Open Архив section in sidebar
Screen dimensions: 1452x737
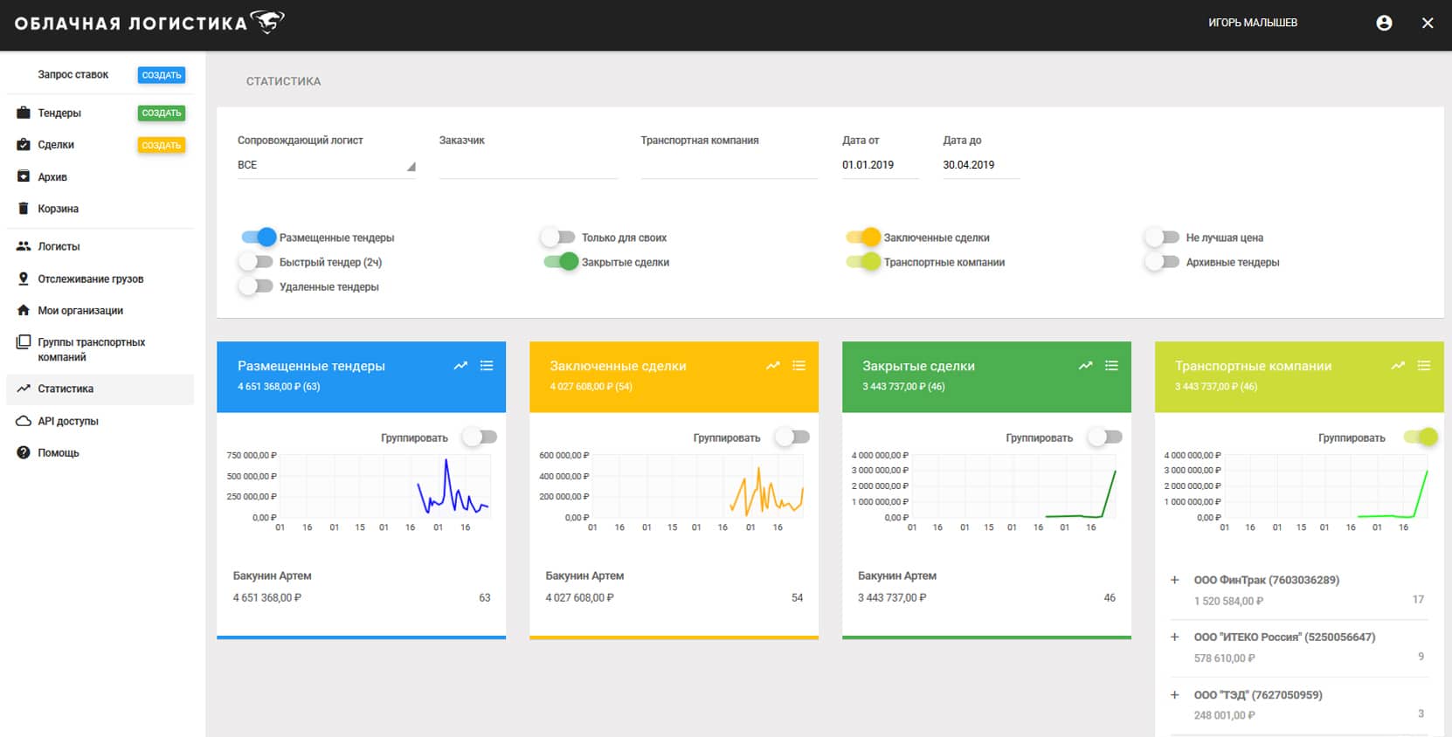[x=52, y=176]
